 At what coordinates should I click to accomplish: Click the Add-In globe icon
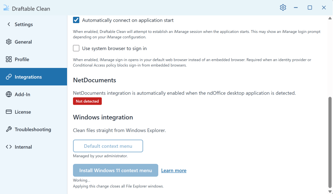coord(9,94)
